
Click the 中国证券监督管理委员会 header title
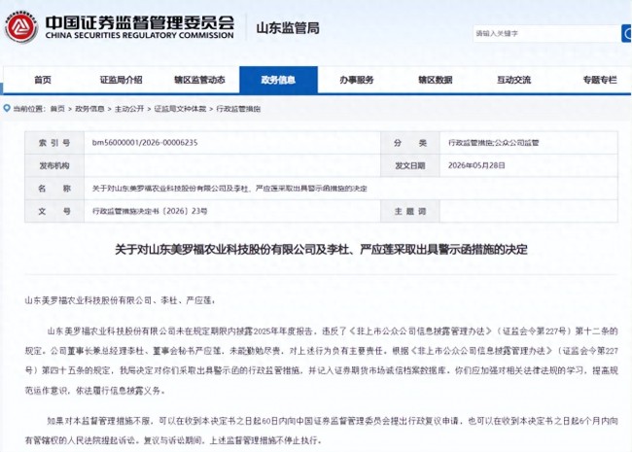139,22
